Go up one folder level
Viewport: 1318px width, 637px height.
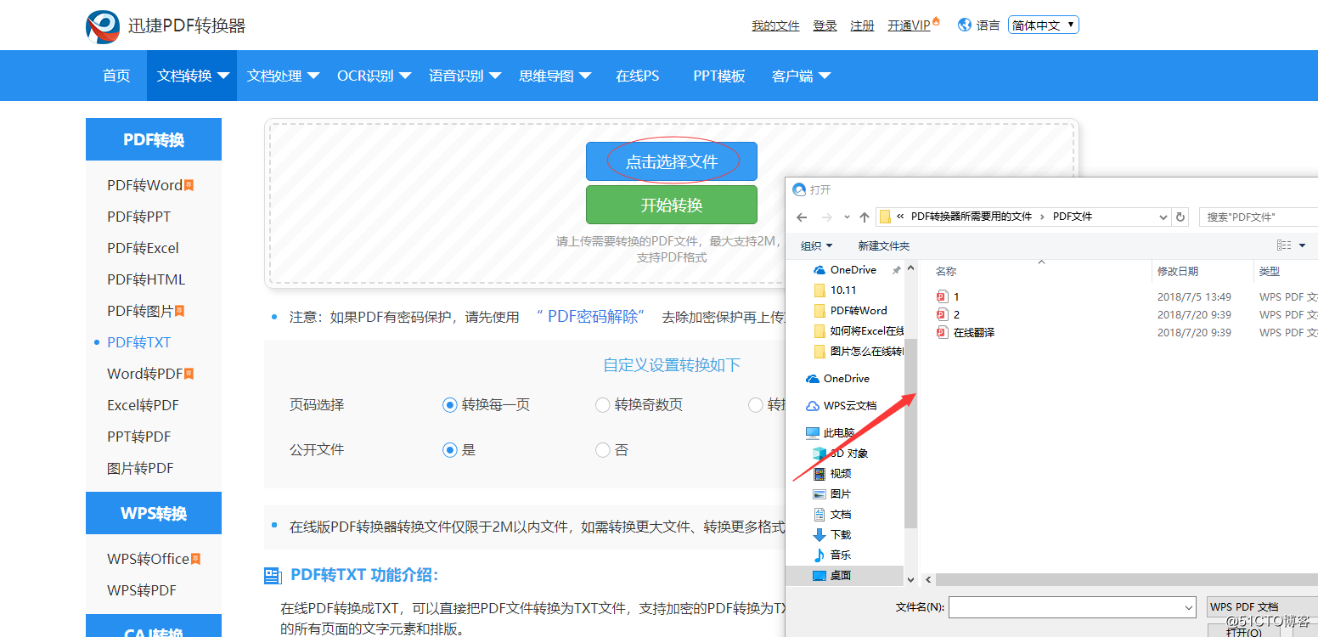pyautogui.click(x=865, y=217)
